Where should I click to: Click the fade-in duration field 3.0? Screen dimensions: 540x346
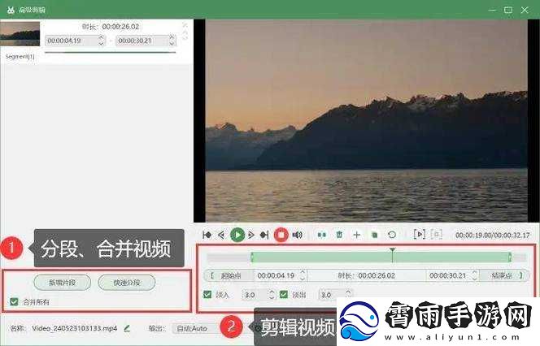(x=255, y=295)
